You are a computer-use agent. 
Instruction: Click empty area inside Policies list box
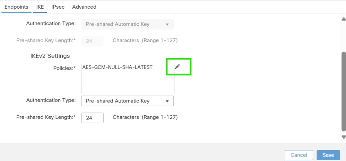tap(128, 83)
